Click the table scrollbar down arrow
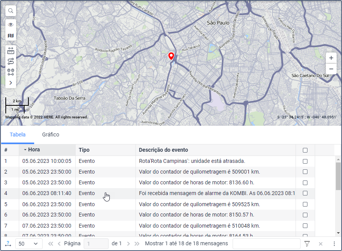The width and height of the screenshot is (342, 251). (x=338, y=233)
